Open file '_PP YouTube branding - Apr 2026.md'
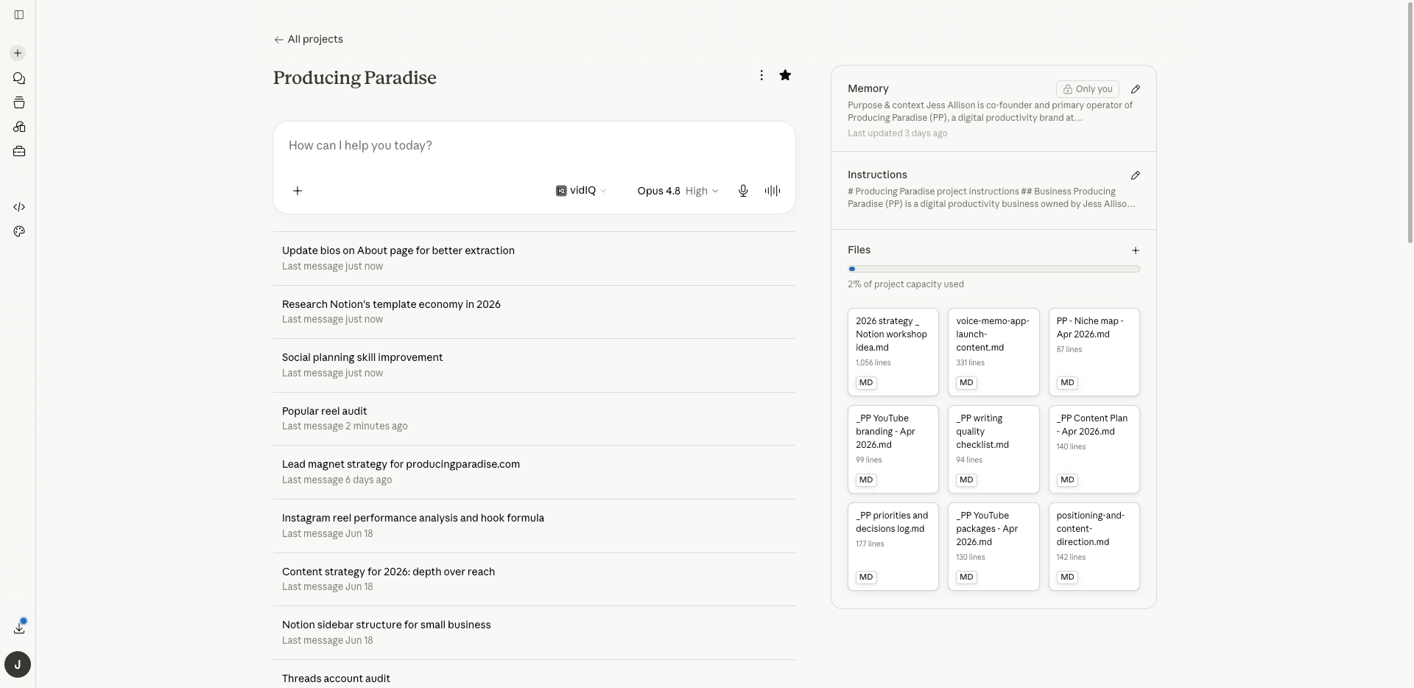This screenshot has height=688, width=1414. [x=893, y=449]
